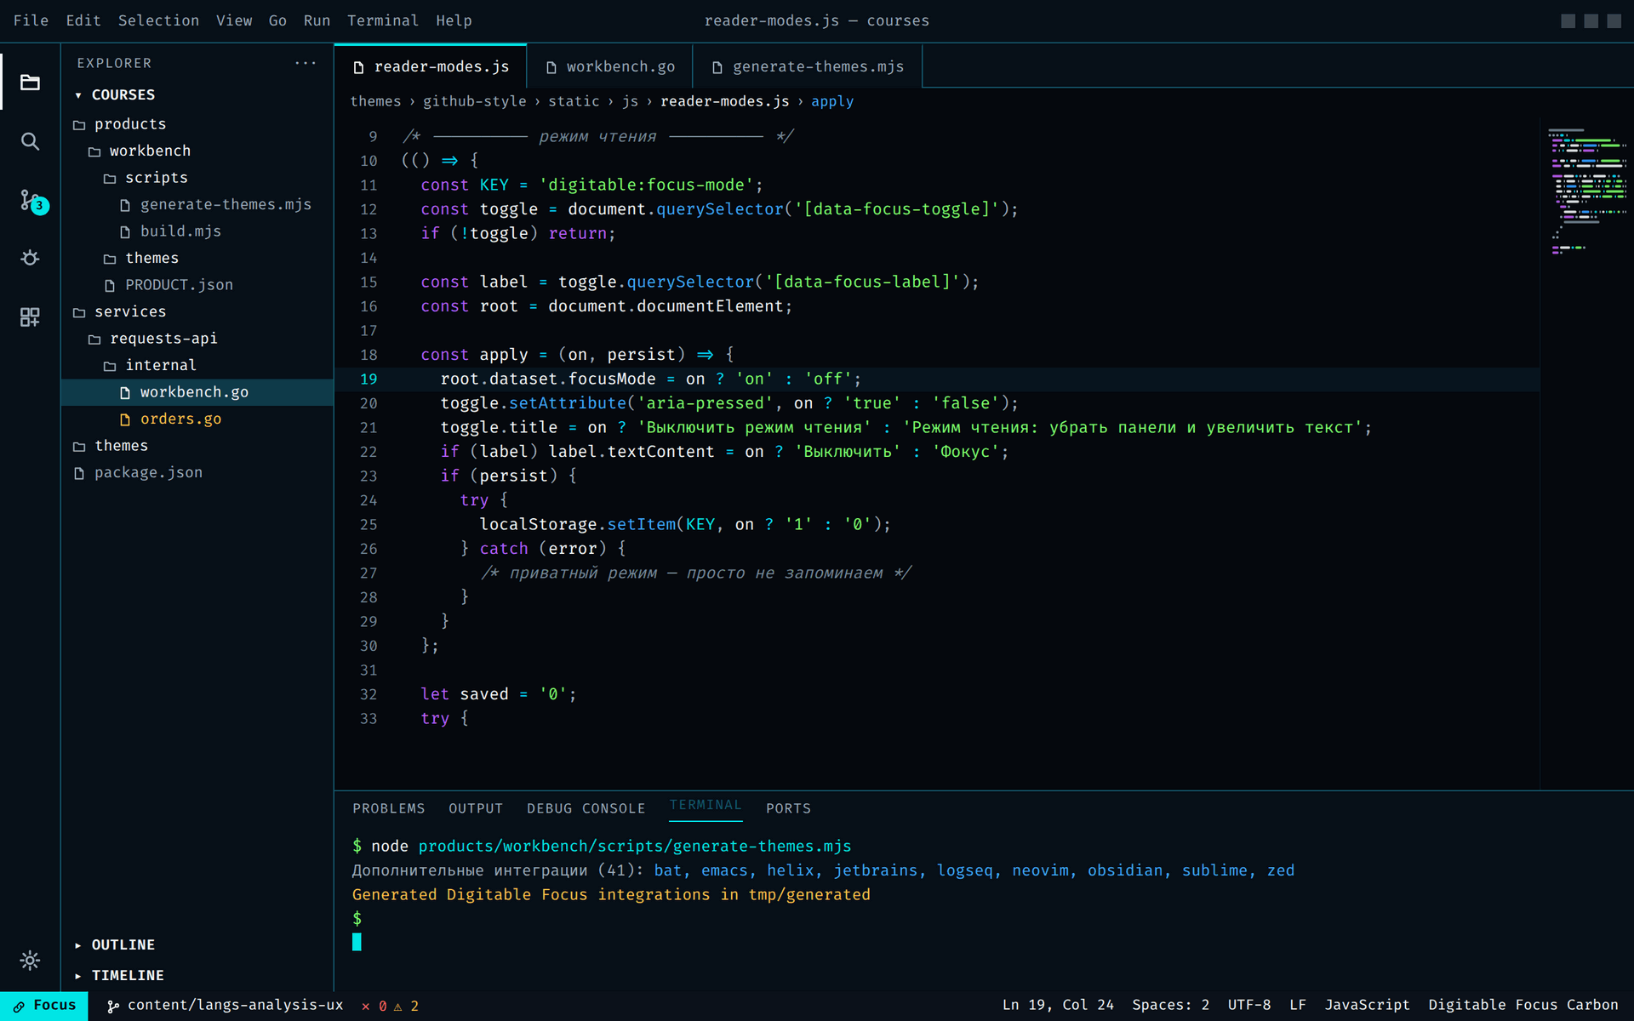The image size is (1634, 1021).
Task: Click the code minimap overview
Action: coord(1587,192)
